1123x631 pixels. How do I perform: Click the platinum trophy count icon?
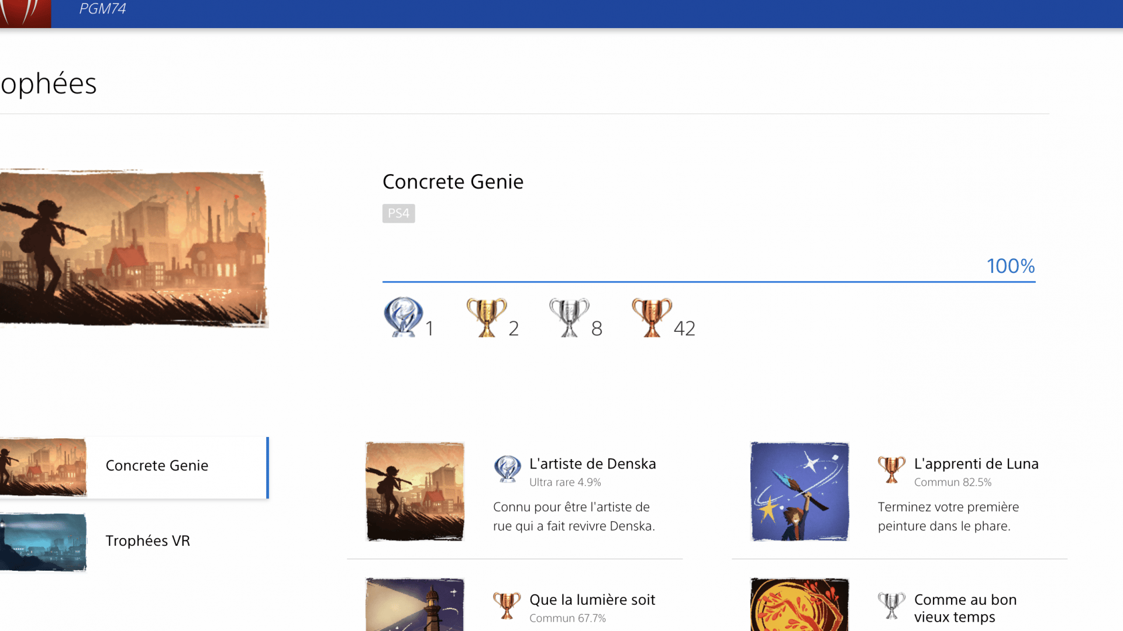pyautogui.click(x=403, y=317)
